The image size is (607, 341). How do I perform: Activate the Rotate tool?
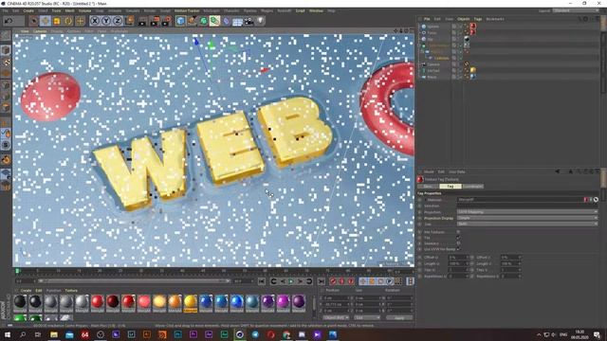pyautogui.click(x=68, y=21)
